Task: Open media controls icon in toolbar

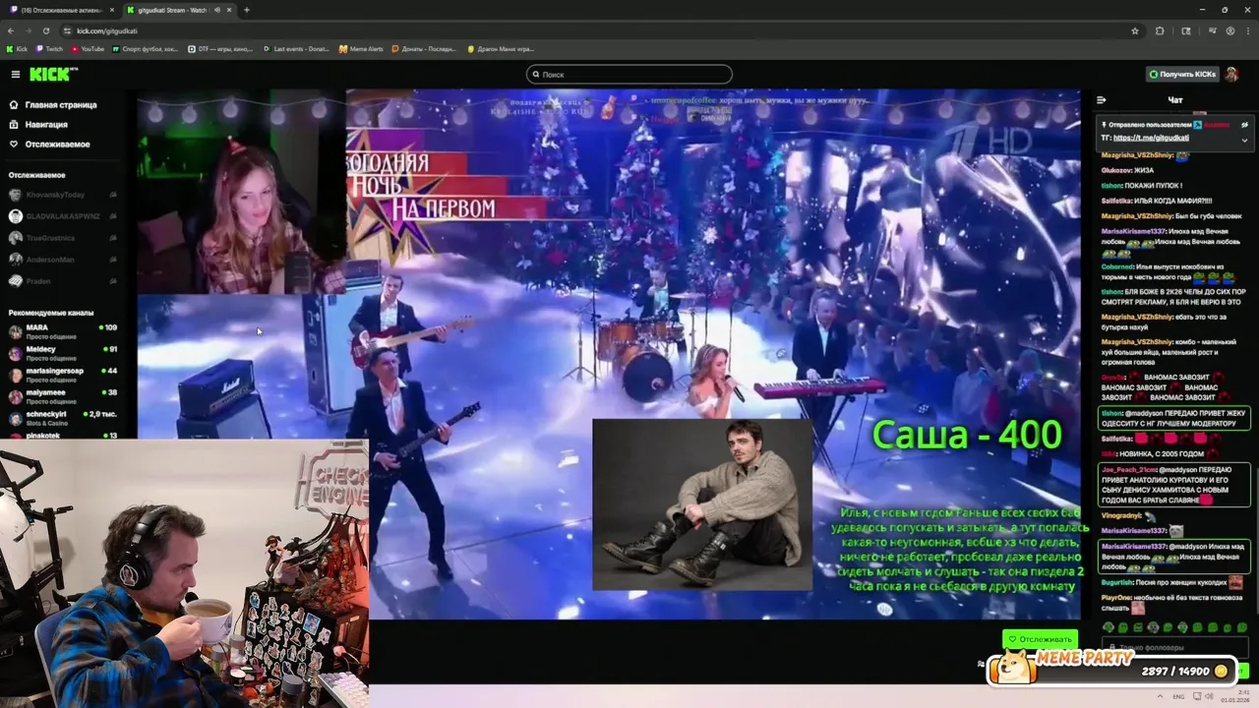Action: [x=1212, y=30]
